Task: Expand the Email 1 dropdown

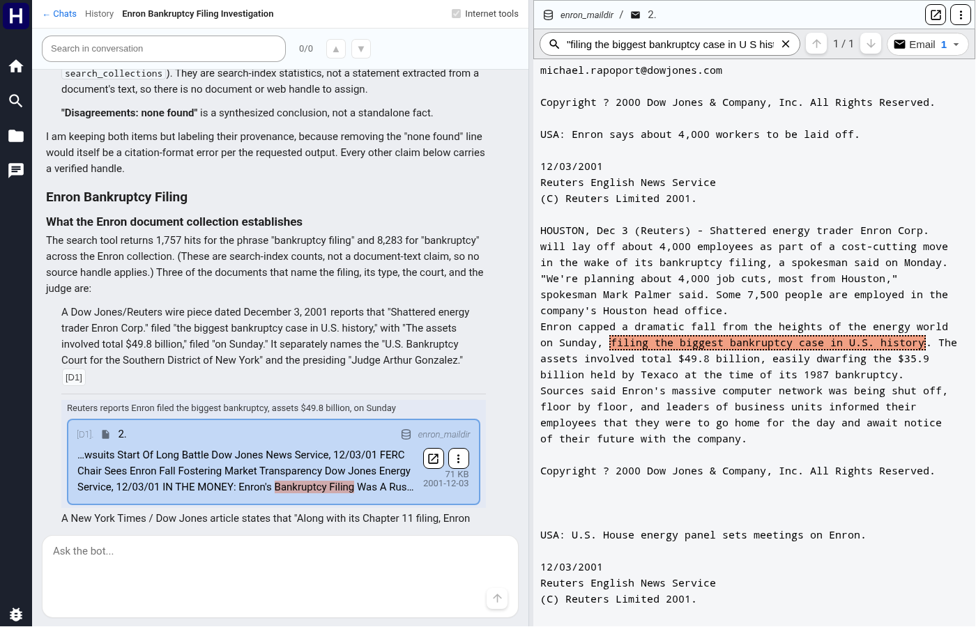Action: coord(928,44)
